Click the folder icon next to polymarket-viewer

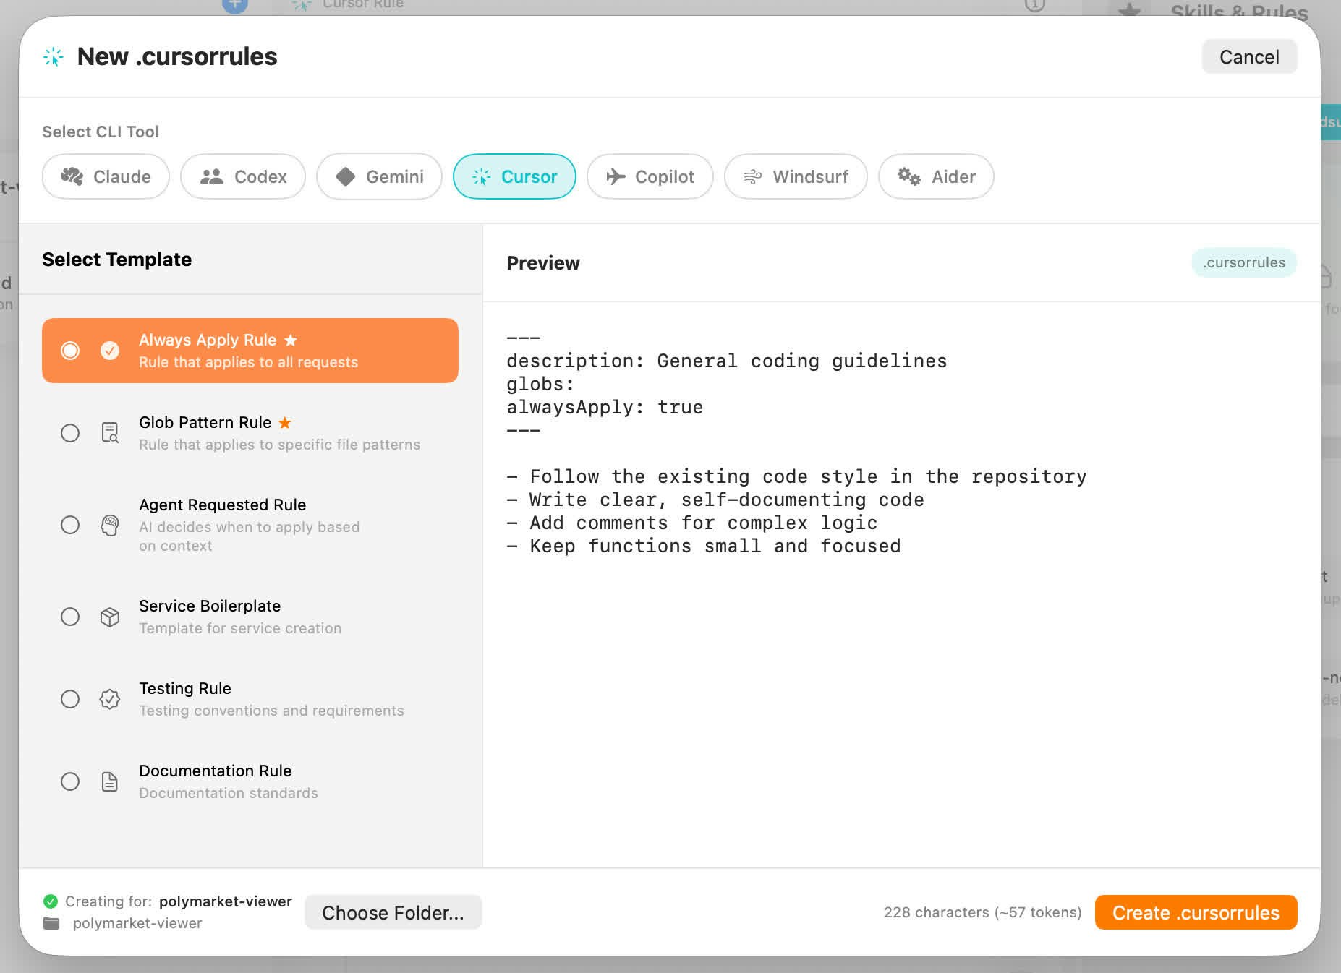tap(51, 923)
